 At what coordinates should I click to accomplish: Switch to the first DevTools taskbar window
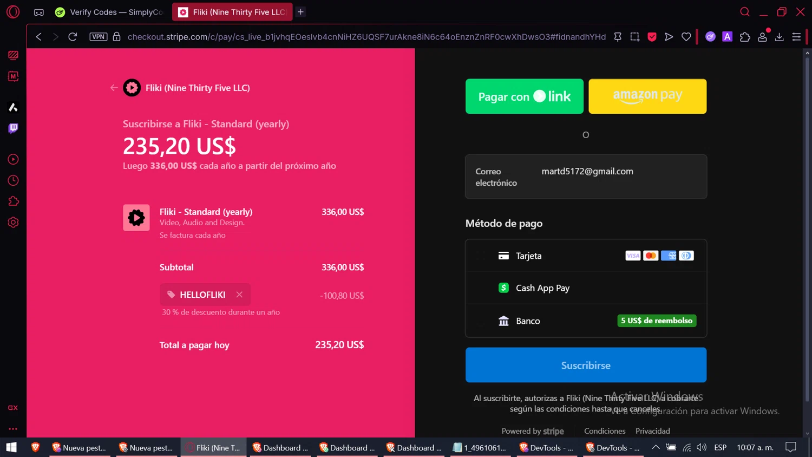click(x=547, y=447)
